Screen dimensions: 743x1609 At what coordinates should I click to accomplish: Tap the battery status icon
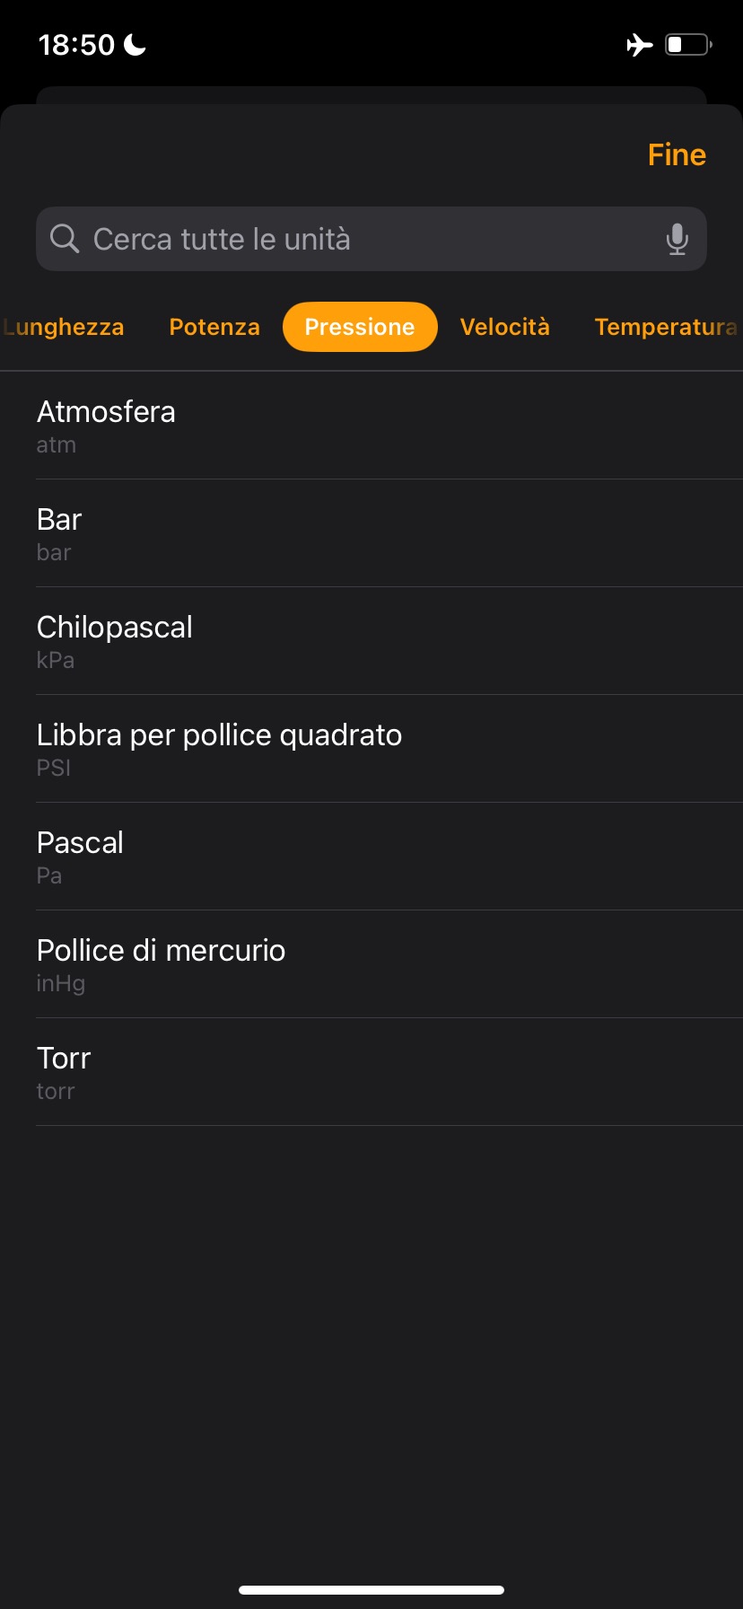coord(688,44)
